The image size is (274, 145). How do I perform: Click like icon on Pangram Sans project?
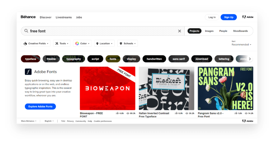236,113
